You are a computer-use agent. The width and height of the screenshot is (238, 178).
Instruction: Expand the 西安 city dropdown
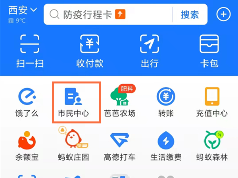coord(23,10)
